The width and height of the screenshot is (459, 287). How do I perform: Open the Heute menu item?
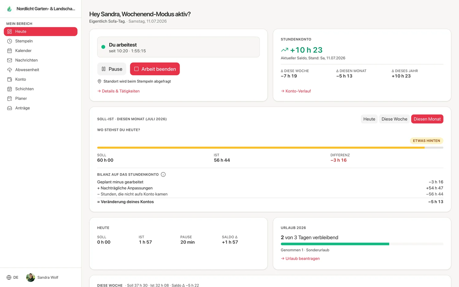[x=40, y=32]
